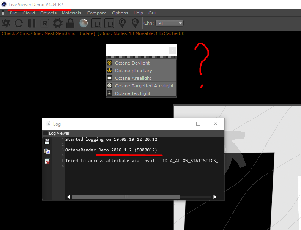Click the clay mode sphere icon

(x=84, y=23)
